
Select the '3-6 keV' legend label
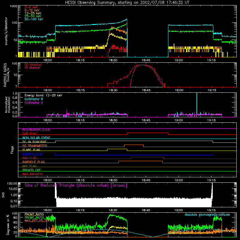point(31,7)
